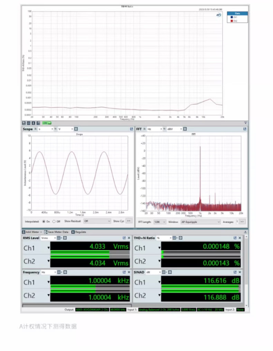
Task: Pop out the THD+N Ratio meter
Action: pyautogui.click(x=235, y=238)
